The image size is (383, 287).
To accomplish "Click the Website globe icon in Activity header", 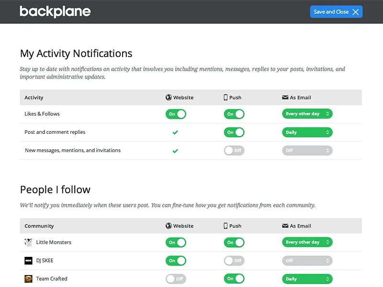I will 169,98.
